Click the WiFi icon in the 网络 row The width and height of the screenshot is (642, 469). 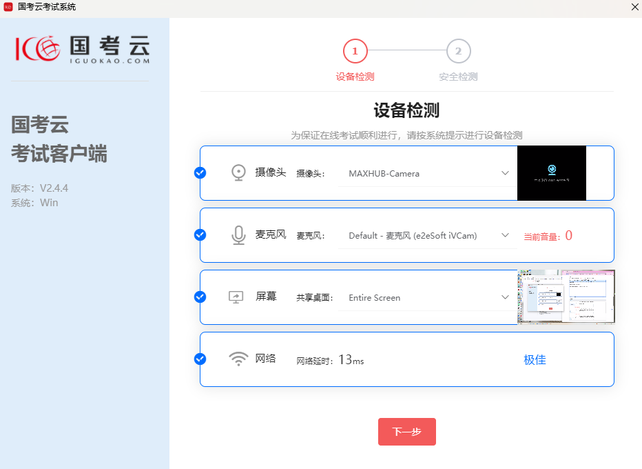click(x=238, y=359)
